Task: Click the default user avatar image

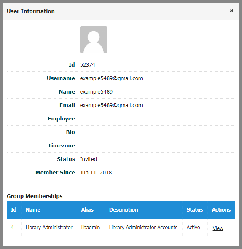Action: click(94, 40)
